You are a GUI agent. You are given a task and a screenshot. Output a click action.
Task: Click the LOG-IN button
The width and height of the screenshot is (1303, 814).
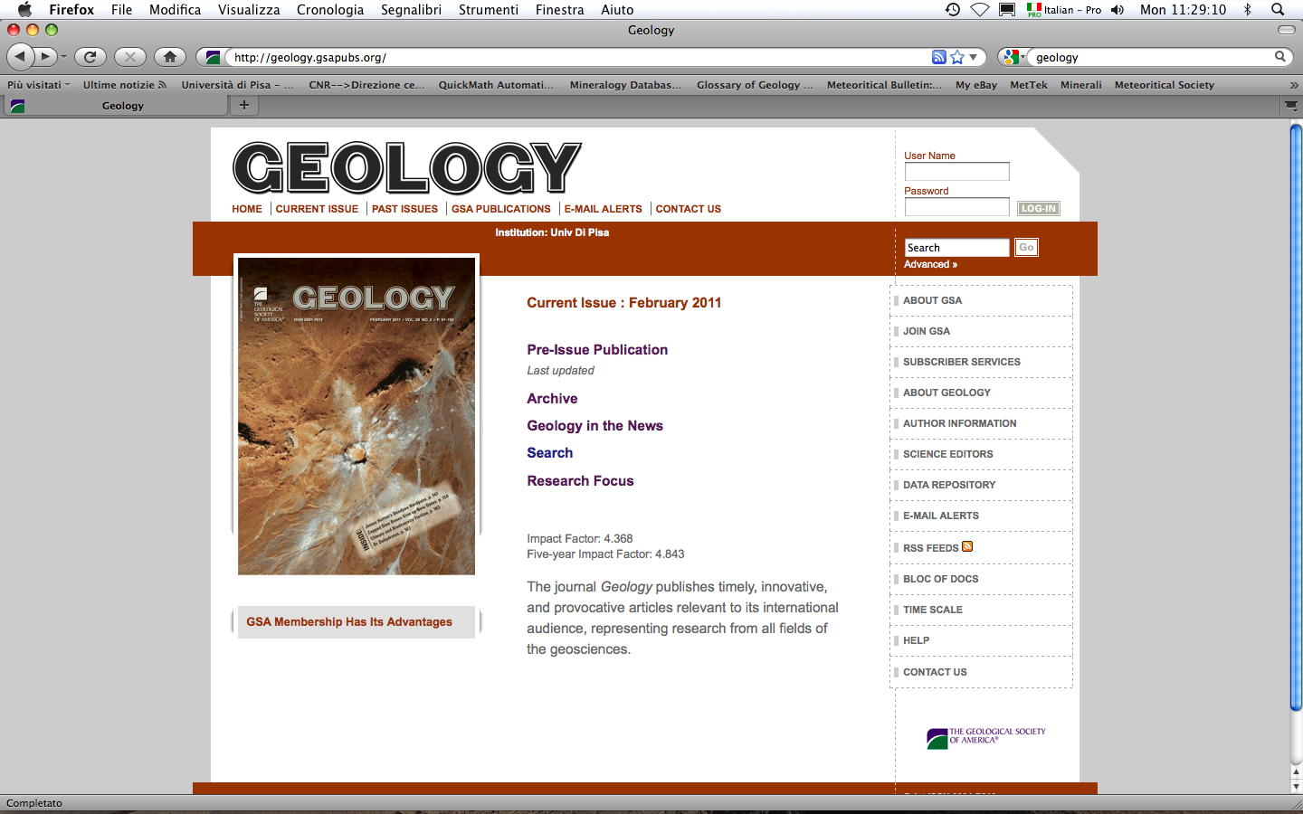click(x=1038, y=208)
